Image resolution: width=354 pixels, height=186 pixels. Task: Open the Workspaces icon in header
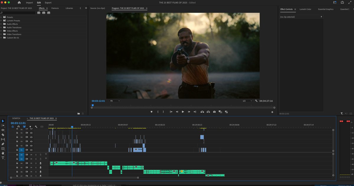click(335, 2)
